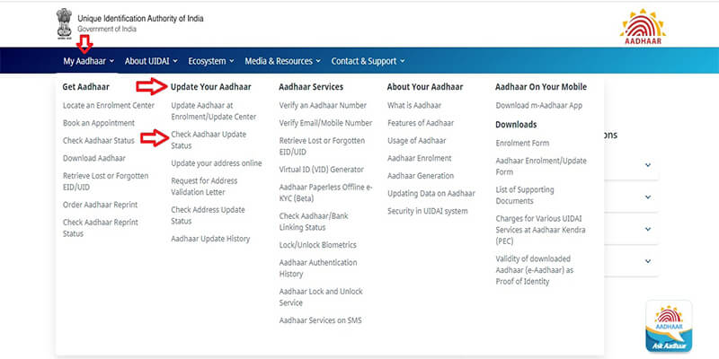The width and height of the screenshot is (719, 359).
Task: Select Update your address online
Action: pyautogui.click(x=217, y=163)
